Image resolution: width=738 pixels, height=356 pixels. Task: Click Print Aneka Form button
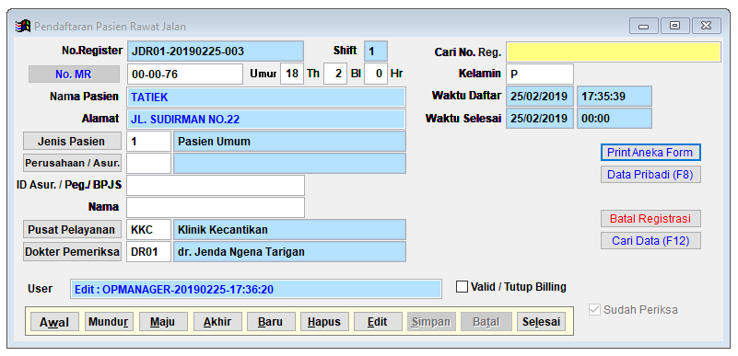tap(650, 153)
